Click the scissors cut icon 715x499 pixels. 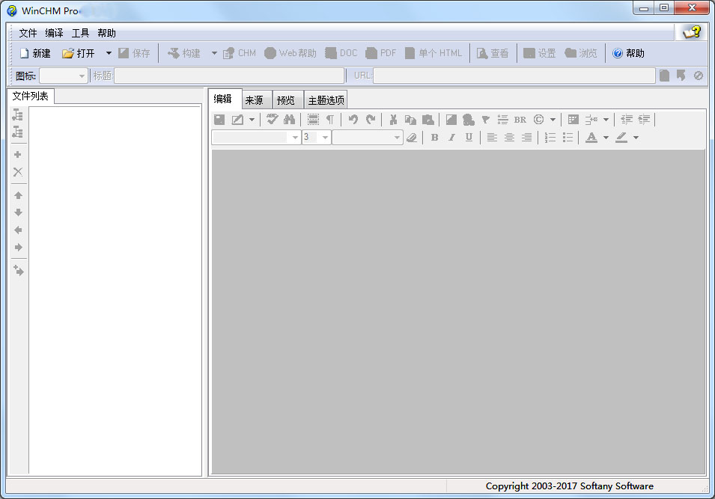(x=393, y=120)
